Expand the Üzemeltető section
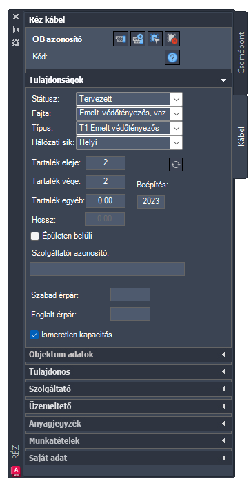The image size is (251, 486). pyautogui.click(x=128, y=406)
